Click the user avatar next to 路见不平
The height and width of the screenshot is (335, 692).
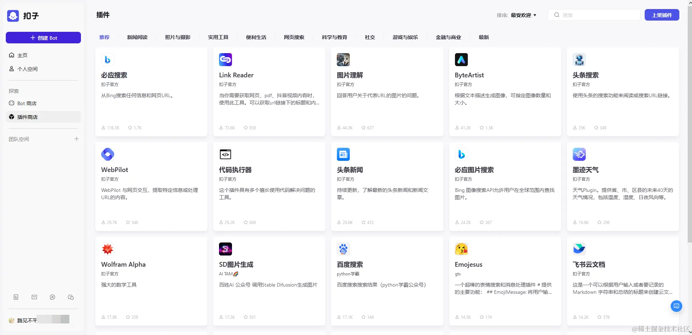coord(12,320)
